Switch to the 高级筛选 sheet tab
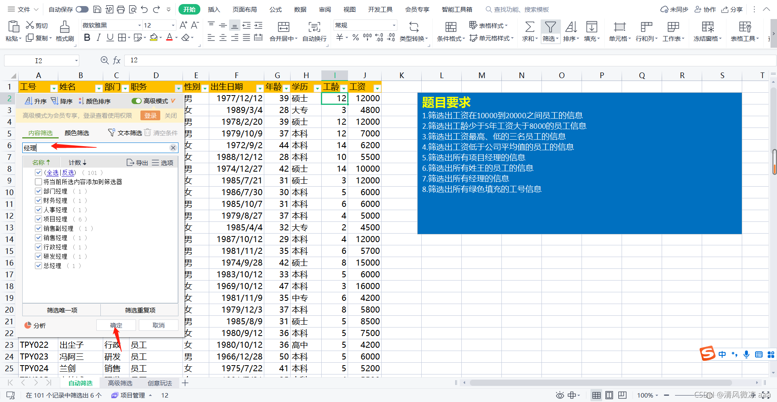Image resolution: width=777 pixels, height=402 pixels. click(120, 383)
